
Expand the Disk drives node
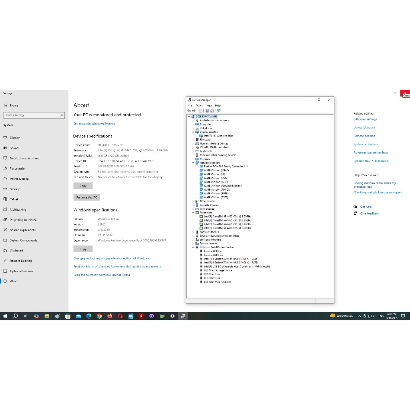(x=193, y=128)
